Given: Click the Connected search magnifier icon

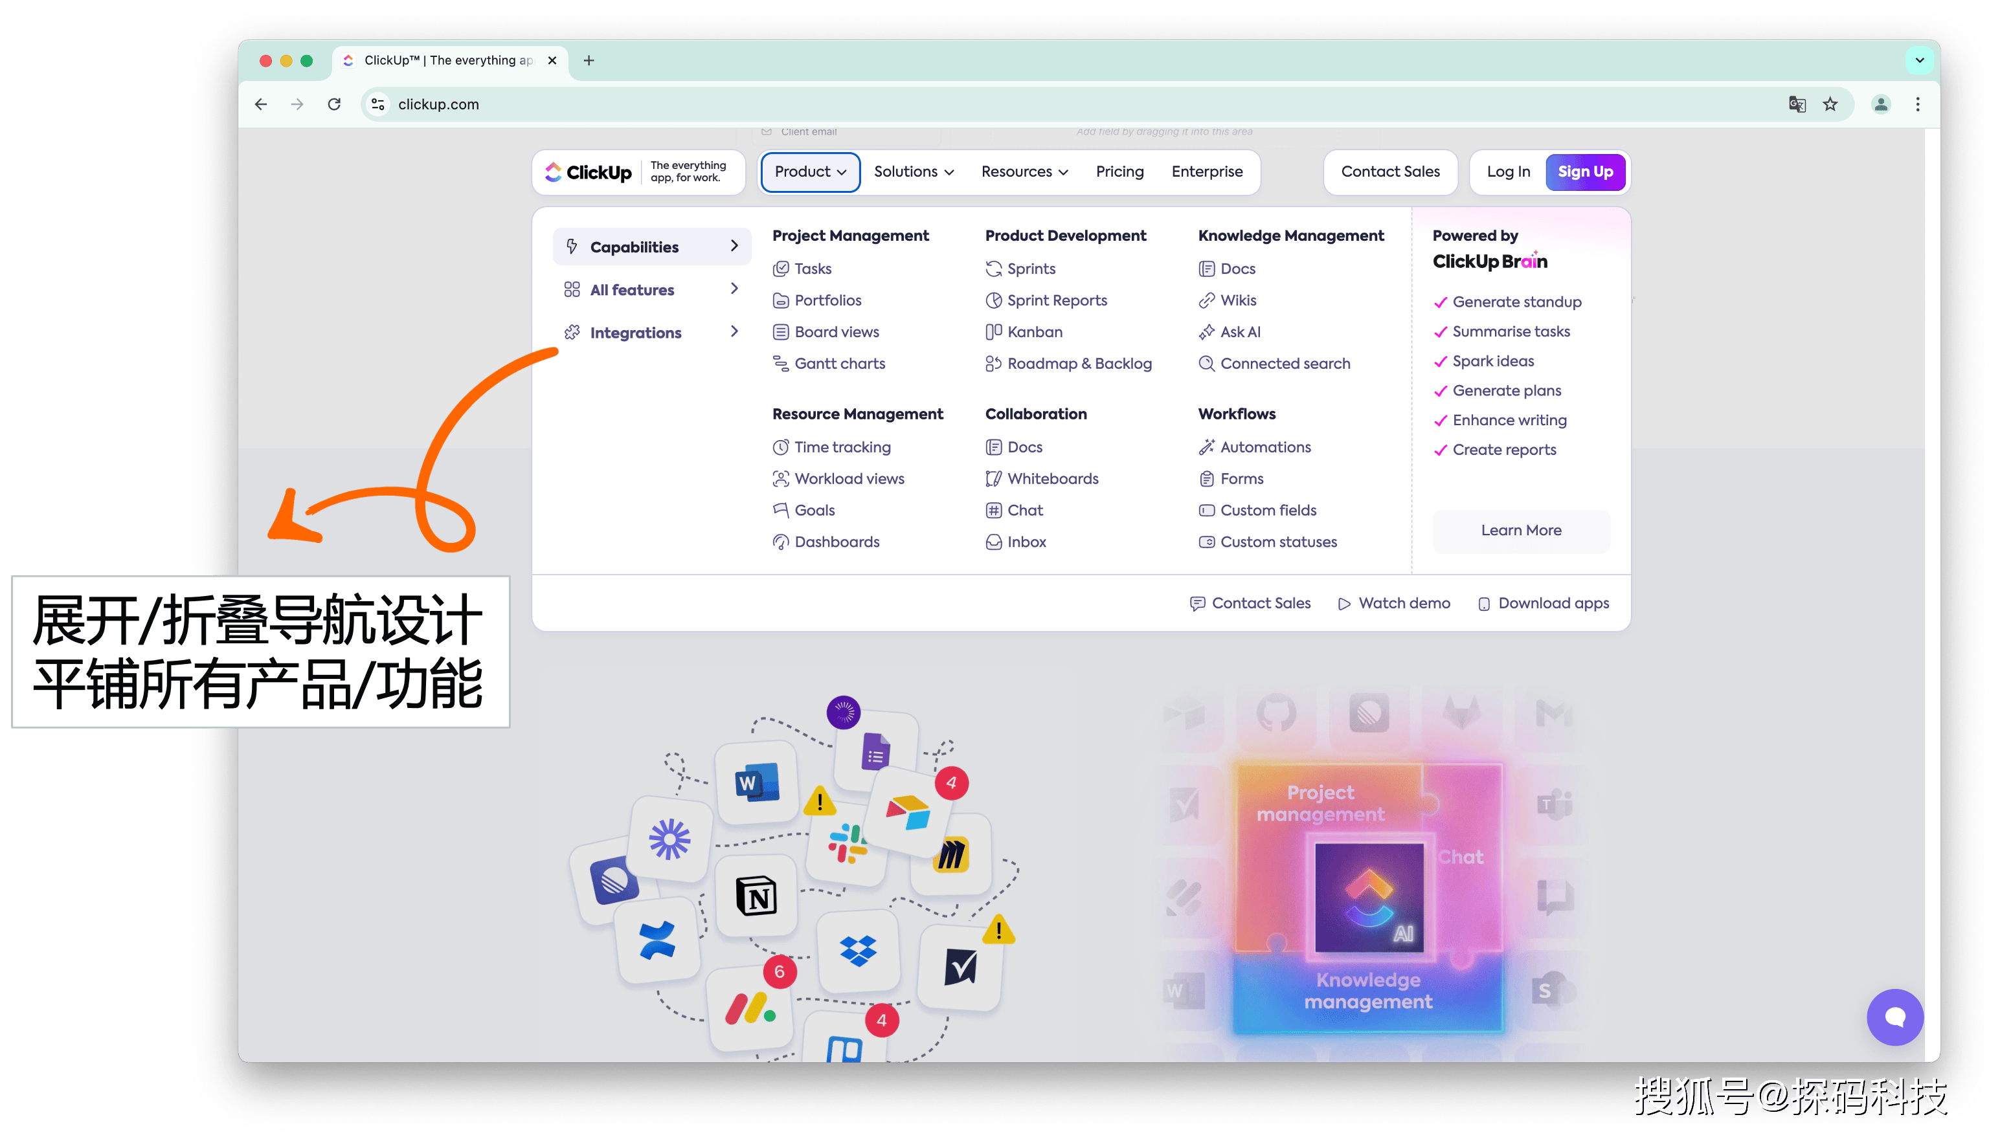Looking at the screenshot, I should [1207, 363].
